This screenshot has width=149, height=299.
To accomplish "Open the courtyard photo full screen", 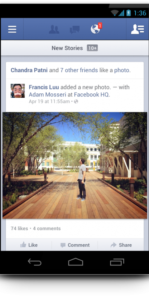I will 75,165.
